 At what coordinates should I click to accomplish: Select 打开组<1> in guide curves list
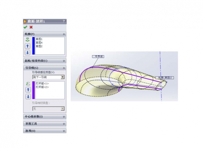pyautogui.click(x=42, y=83)
